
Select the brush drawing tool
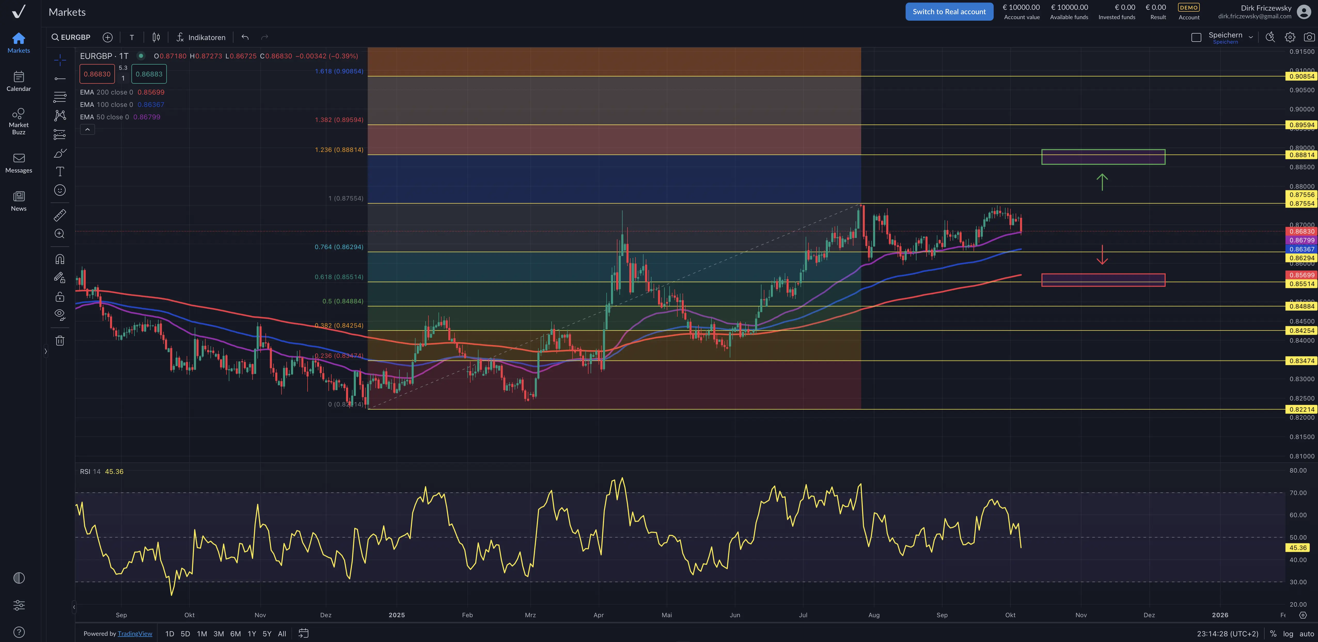pos(60,152)
